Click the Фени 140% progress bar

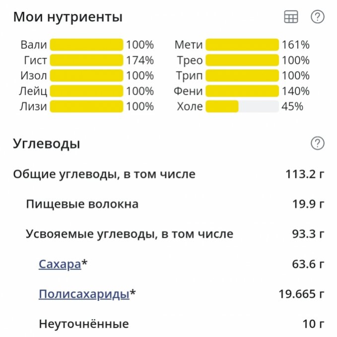[x=242, y=91]
